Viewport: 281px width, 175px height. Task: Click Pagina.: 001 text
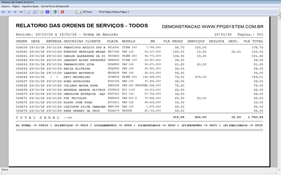tap(250, 34)
